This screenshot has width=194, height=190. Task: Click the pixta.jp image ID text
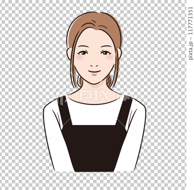(191, 33)
